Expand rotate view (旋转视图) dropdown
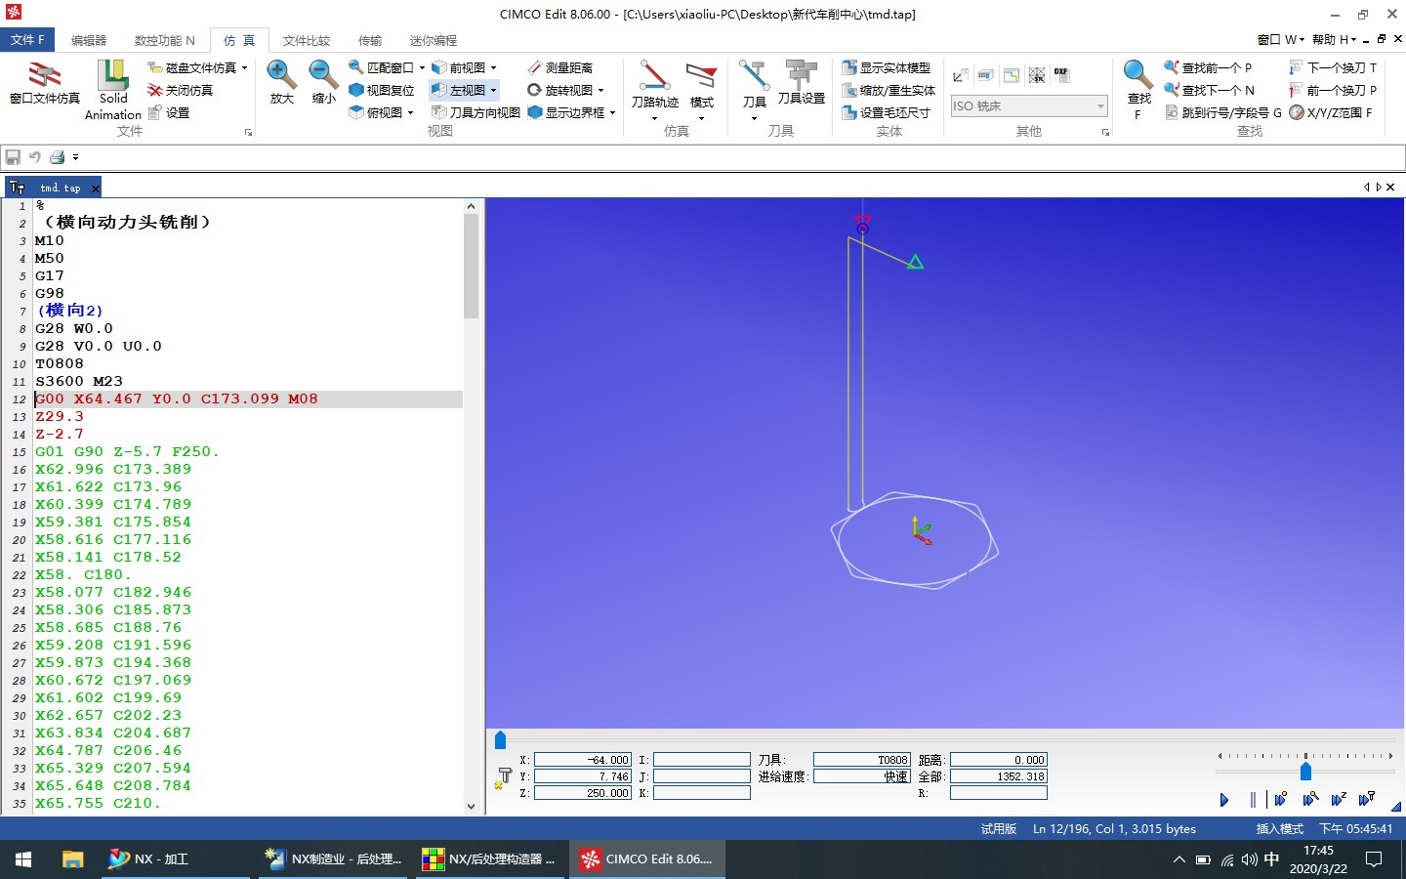1406x879 pixels. tap(600, 90)
